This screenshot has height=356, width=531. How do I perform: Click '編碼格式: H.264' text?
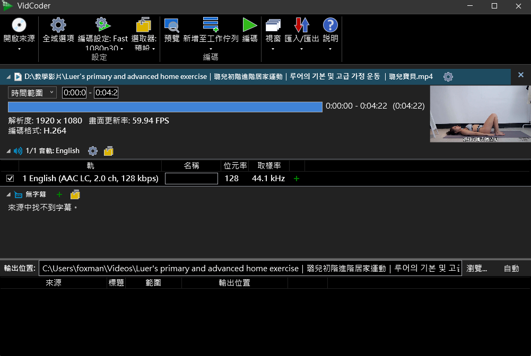click(37, 131)
